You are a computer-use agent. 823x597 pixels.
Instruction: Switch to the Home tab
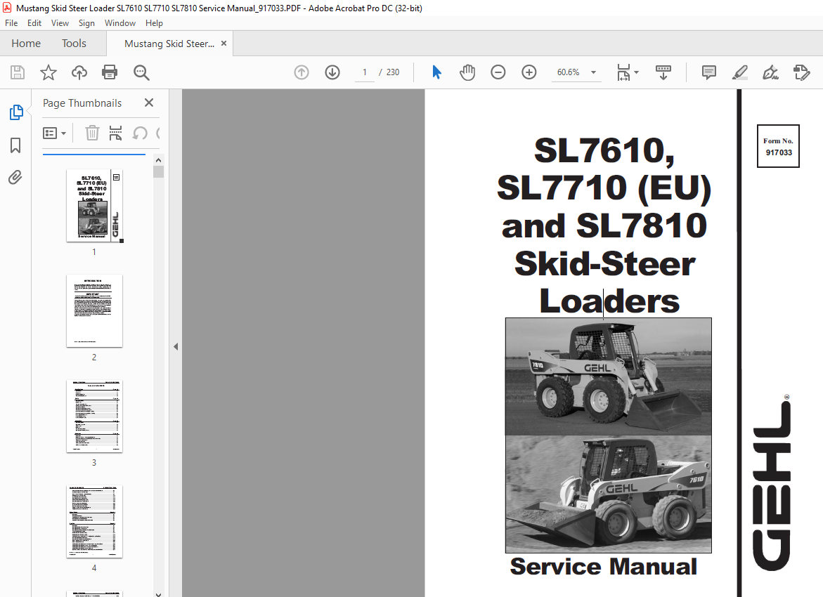pos(26,44)
